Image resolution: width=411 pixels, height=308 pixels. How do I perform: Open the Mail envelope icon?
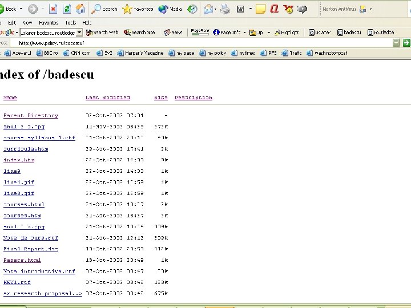click(209, 9)
